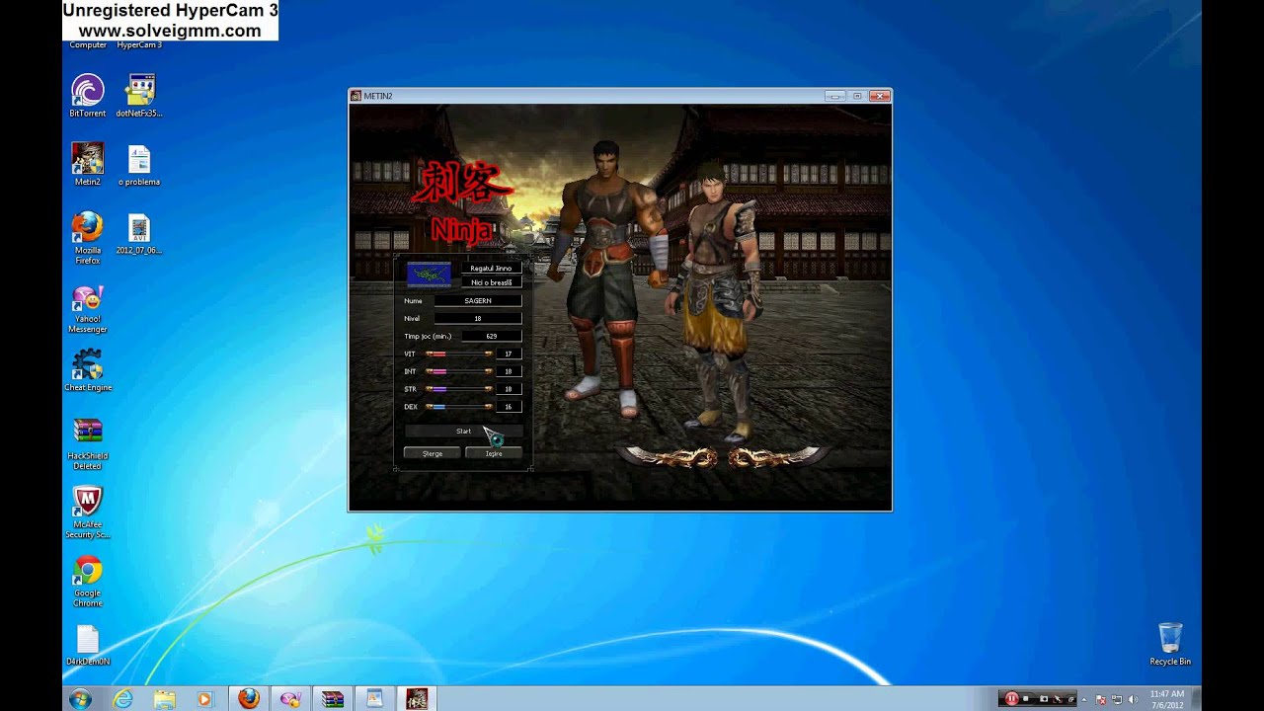Click the Start button in character panel
The height and width of the screenshot is (711, 1264).
[x=463, y=432]
